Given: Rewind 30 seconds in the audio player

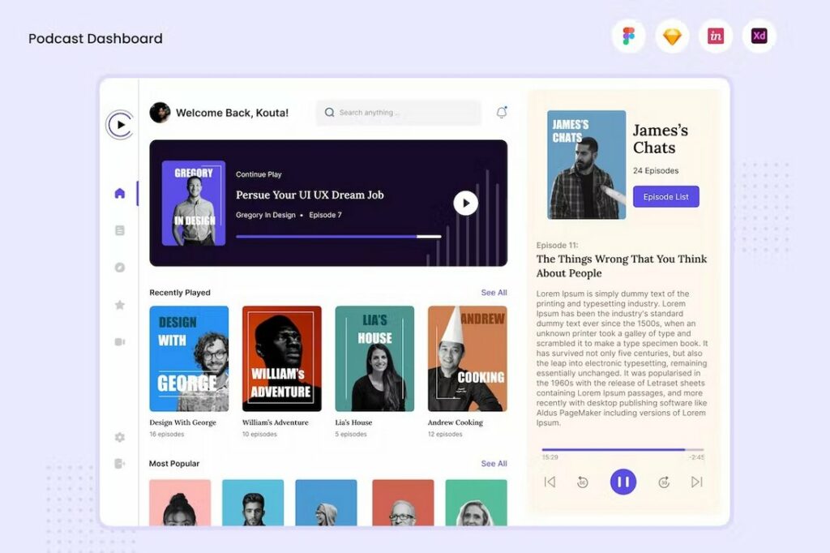Looking at the screenshot, I should click(x=583, y=481).
